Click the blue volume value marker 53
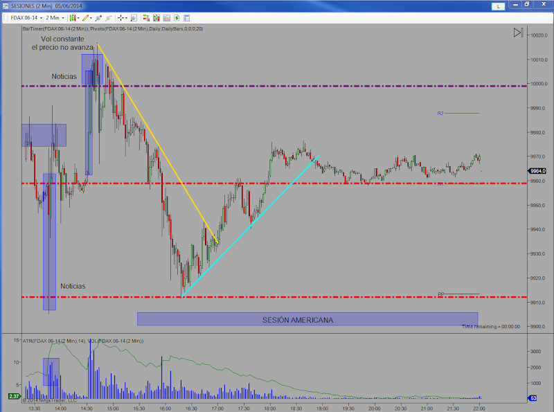Image resolution: width=554 pixels, height=412 pixels. [x=533, y=398]
